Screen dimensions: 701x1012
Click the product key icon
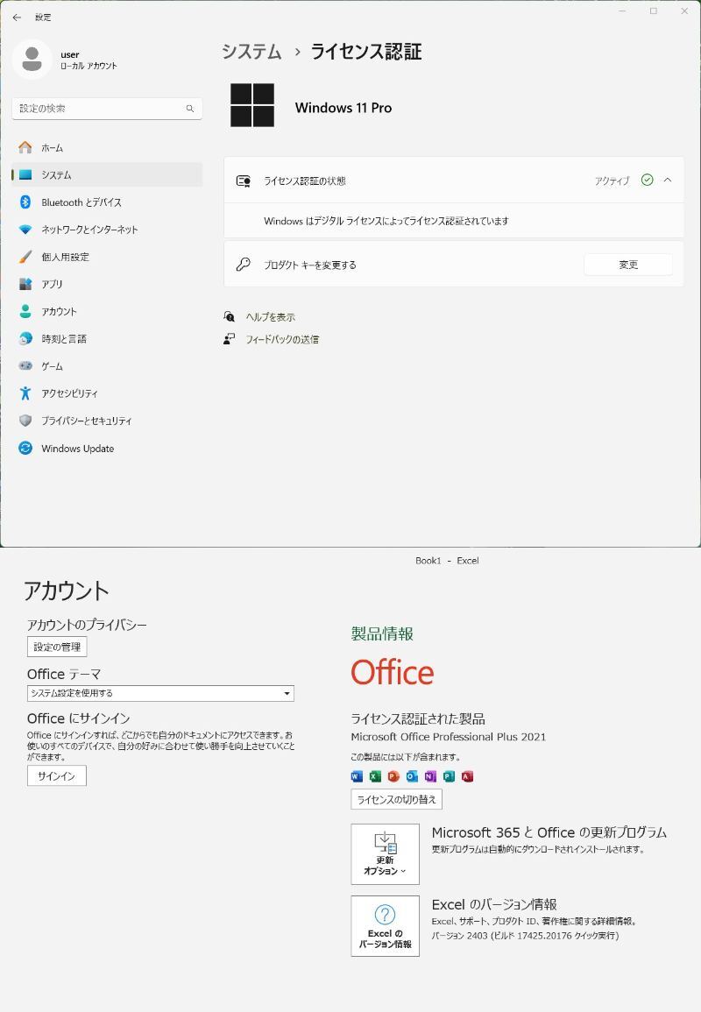pos(243,264)
